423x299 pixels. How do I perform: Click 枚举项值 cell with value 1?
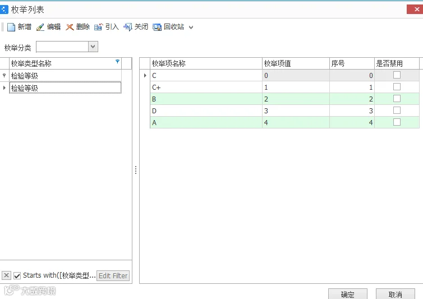(x=296, y=87)
